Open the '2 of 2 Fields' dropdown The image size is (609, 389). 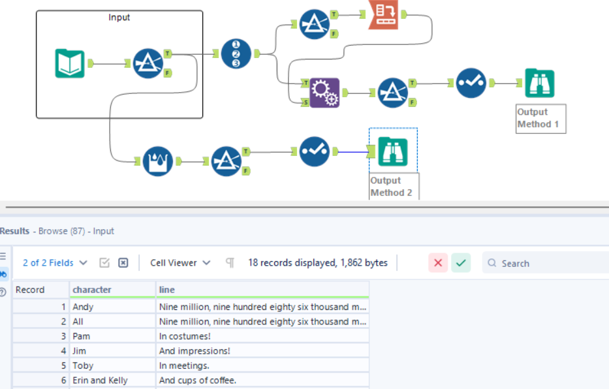55,263
